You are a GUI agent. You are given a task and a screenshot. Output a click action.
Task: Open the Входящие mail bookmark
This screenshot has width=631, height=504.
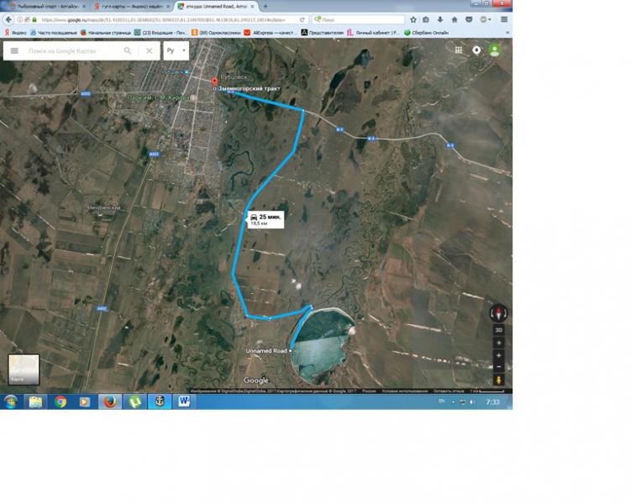click(x=160, y=33)
